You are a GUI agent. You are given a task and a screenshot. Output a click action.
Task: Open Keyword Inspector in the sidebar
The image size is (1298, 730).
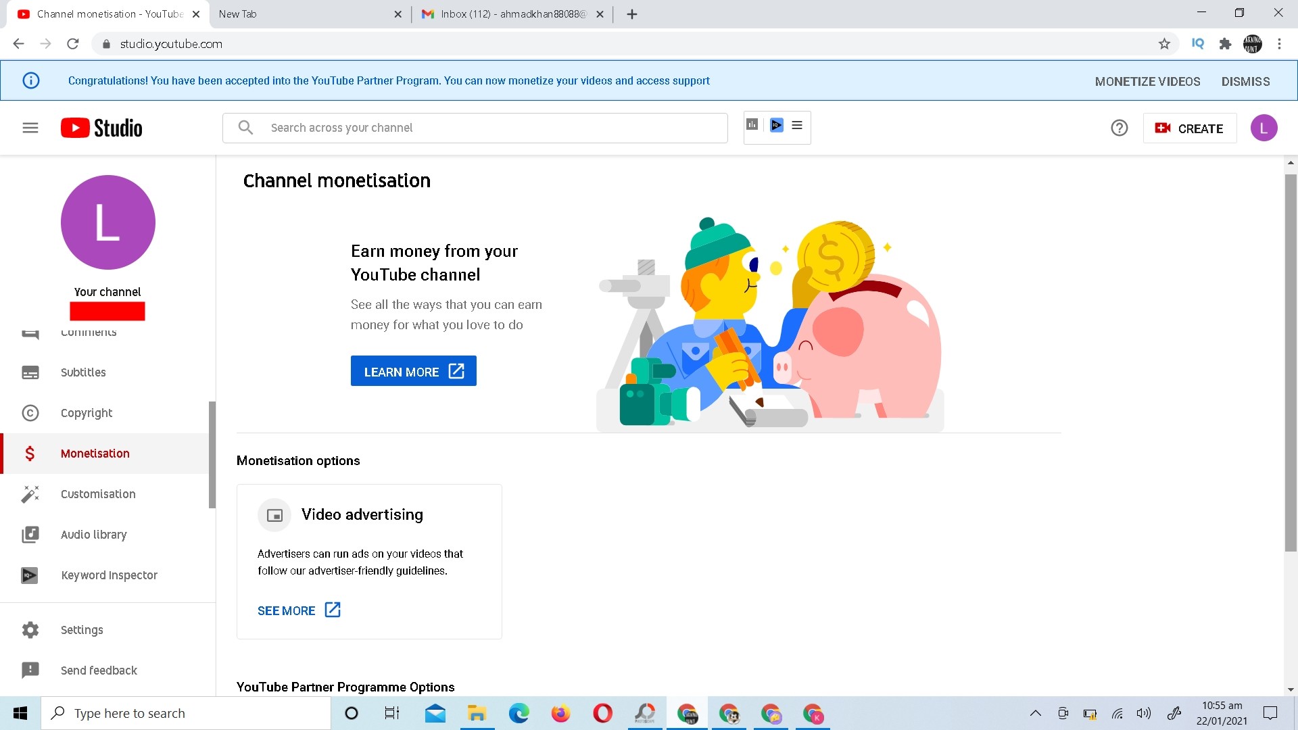(104, 575)
